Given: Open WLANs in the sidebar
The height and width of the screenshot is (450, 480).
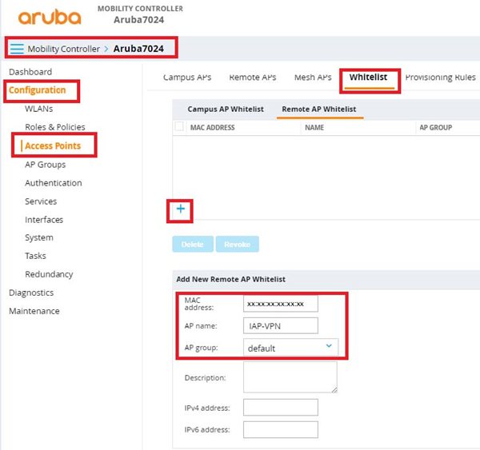Looking at the screenshot, I should [39, 109].
